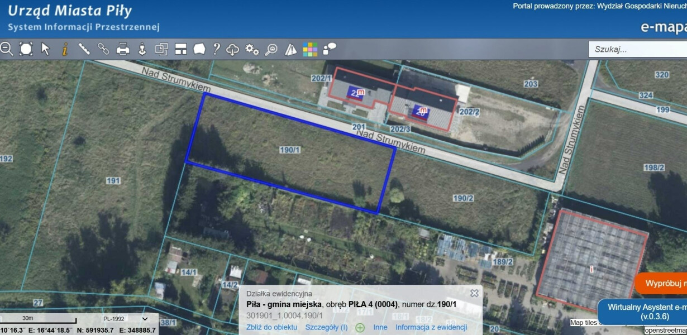
Task: Click the 'Szukaj...' search field
Action: coord(637,49)
